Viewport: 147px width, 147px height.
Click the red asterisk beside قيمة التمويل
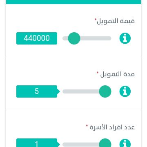pyautogui.click(x=96, y=20)
